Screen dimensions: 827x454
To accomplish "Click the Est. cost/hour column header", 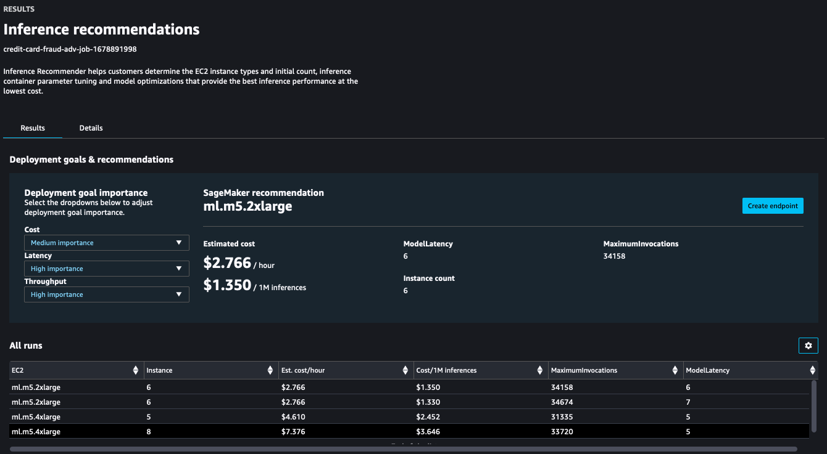I will point(346,370).
